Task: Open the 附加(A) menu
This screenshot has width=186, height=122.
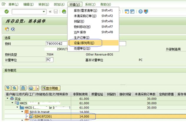Action: coord(59,4)
